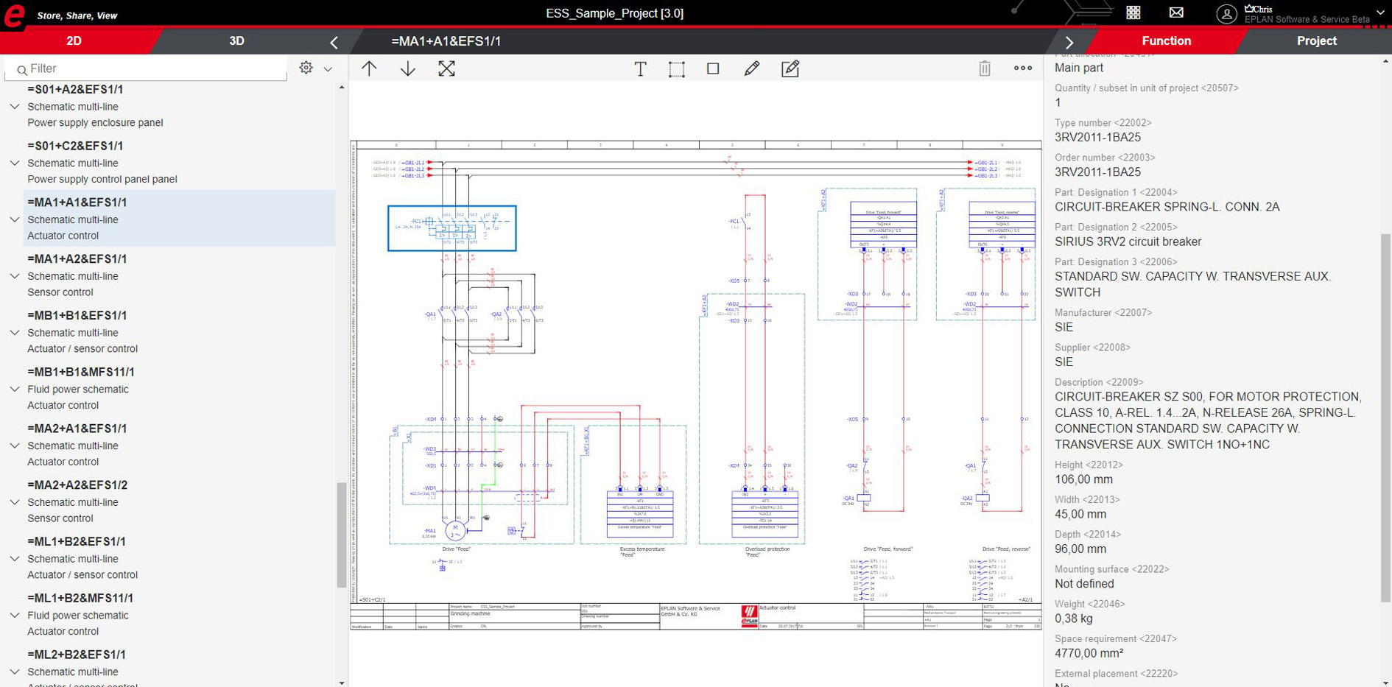Select the dashed rectangle selection tool

[x=676, y=68]
